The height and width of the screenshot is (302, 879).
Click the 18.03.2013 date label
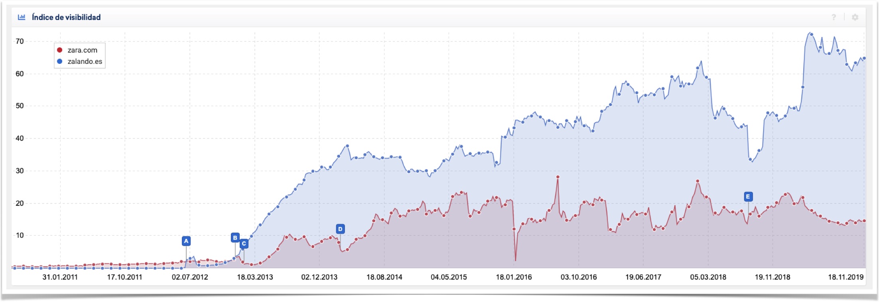[255, 277]
